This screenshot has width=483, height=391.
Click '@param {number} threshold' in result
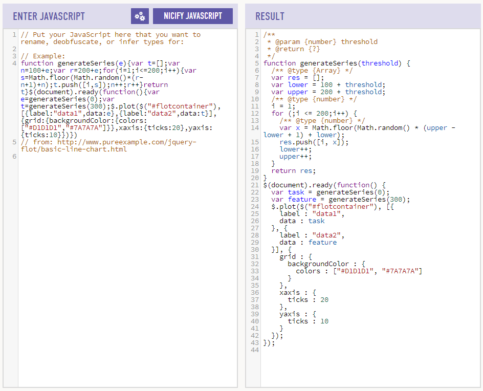coord(326,41)
